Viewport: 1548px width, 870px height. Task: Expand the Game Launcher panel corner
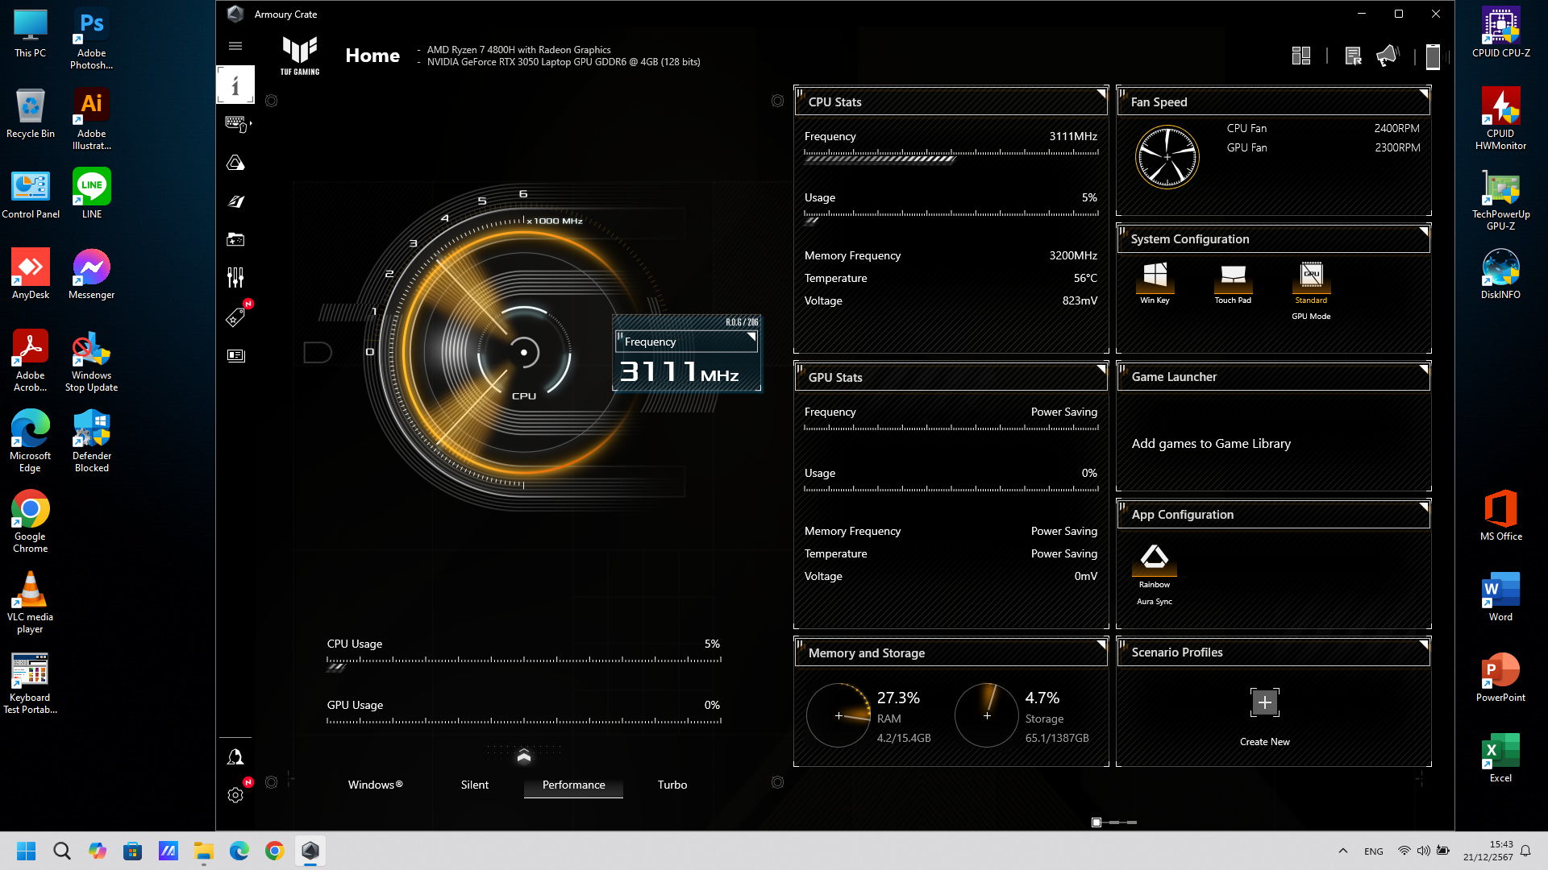point(1424,369)
